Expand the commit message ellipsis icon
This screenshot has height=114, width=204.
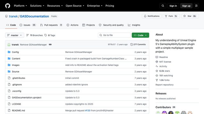[x=50, y=44]
